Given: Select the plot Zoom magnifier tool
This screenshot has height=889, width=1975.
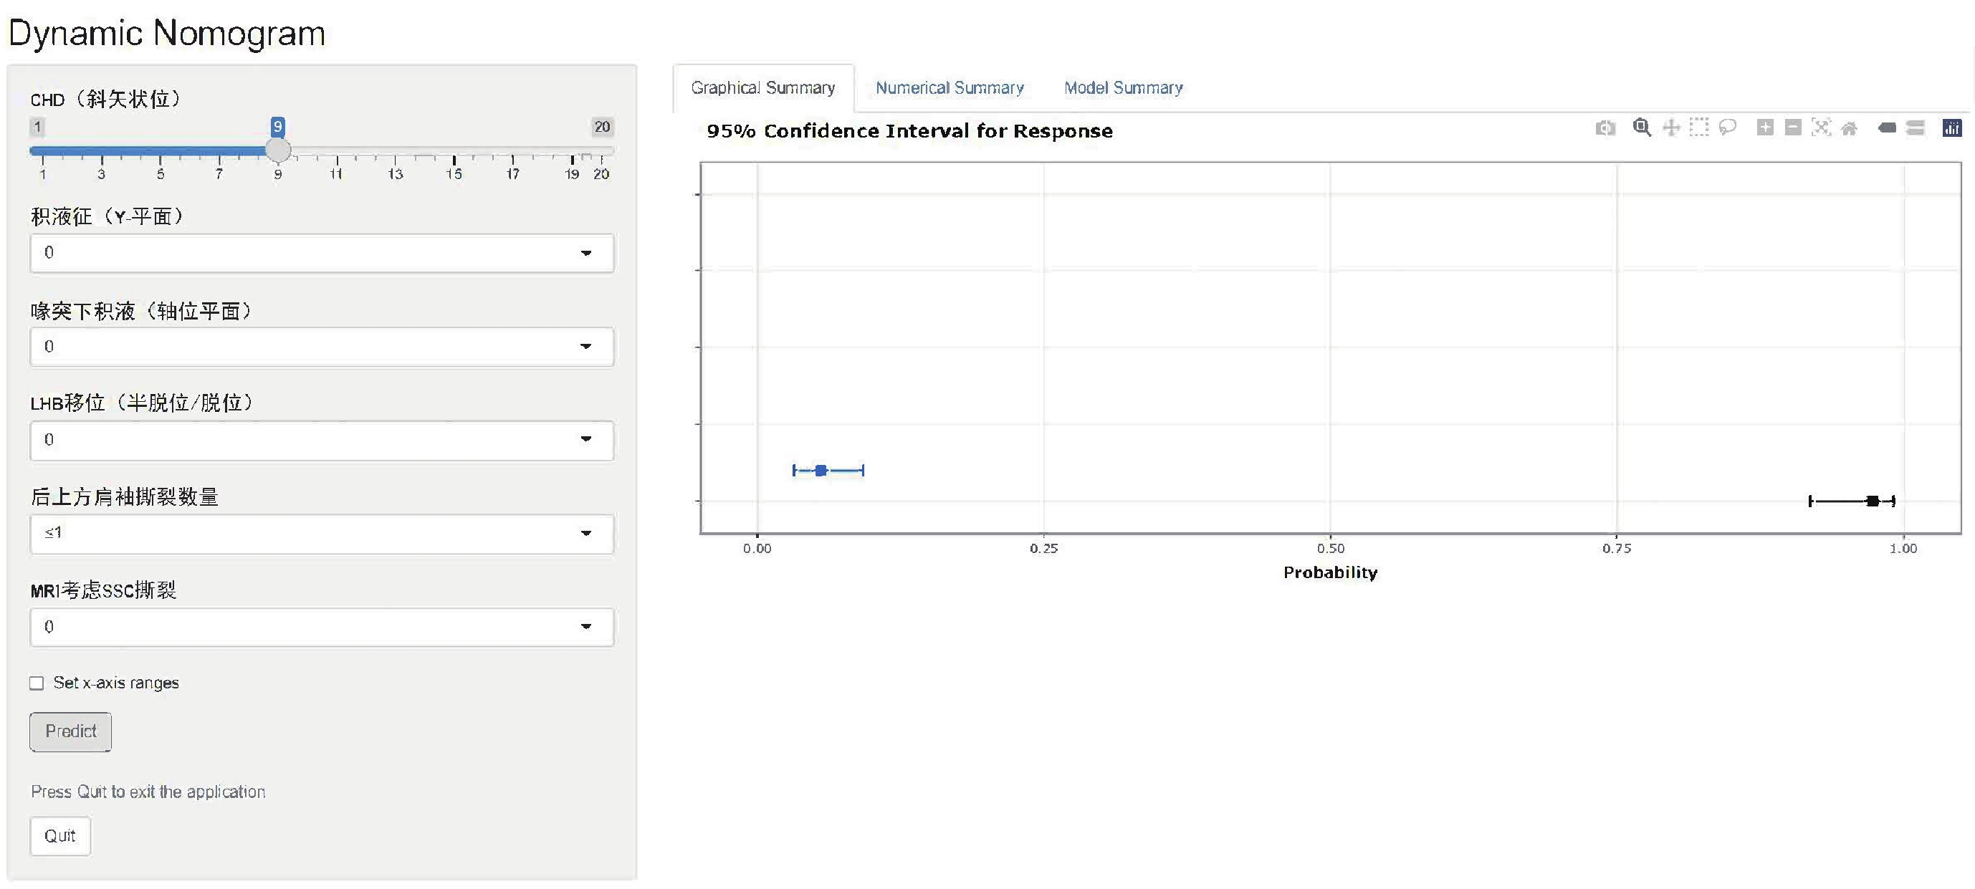Looking at the screenshot, I should tap(1642, 128).
